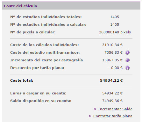Select flat rate discount - 0.00 €
Viewport: 142px width, 124px height.
tap(115, 68)
